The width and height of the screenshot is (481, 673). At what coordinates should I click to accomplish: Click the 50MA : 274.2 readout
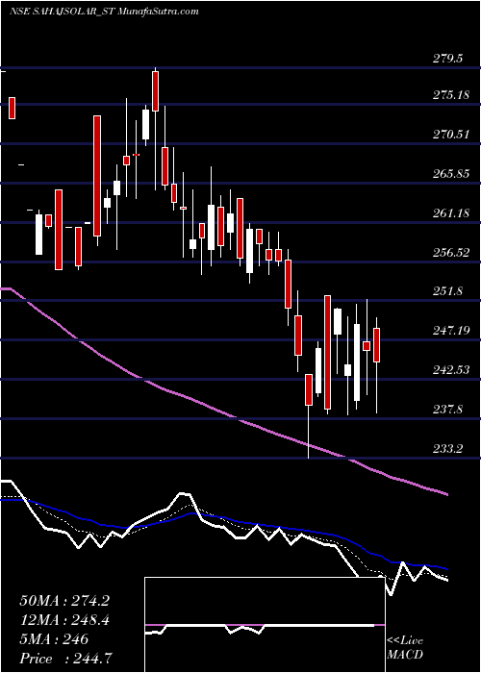(x=64, y=601)
